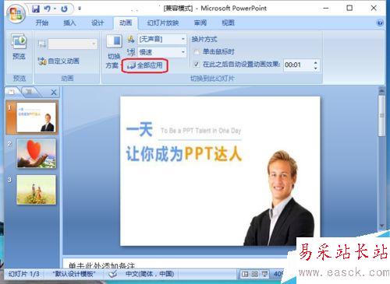
Task: Increase the auto-advance time with up arrow
Action: [x=315, y=62]
